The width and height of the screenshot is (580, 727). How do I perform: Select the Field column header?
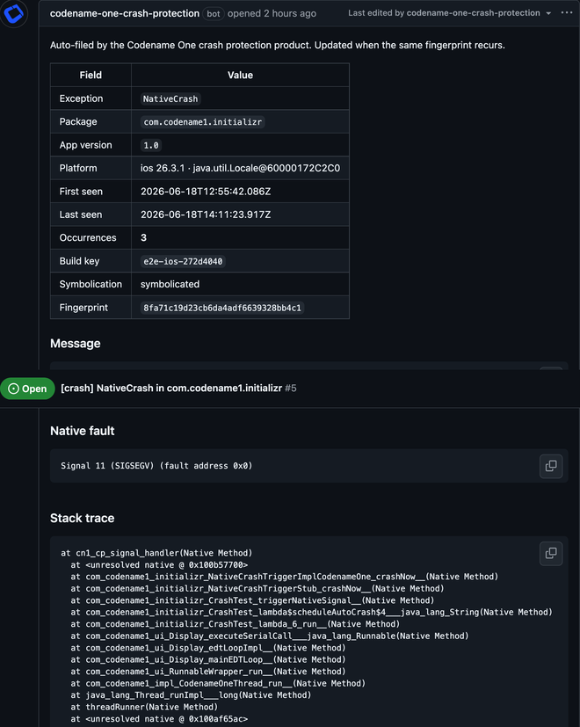click(x=91, y=75)
